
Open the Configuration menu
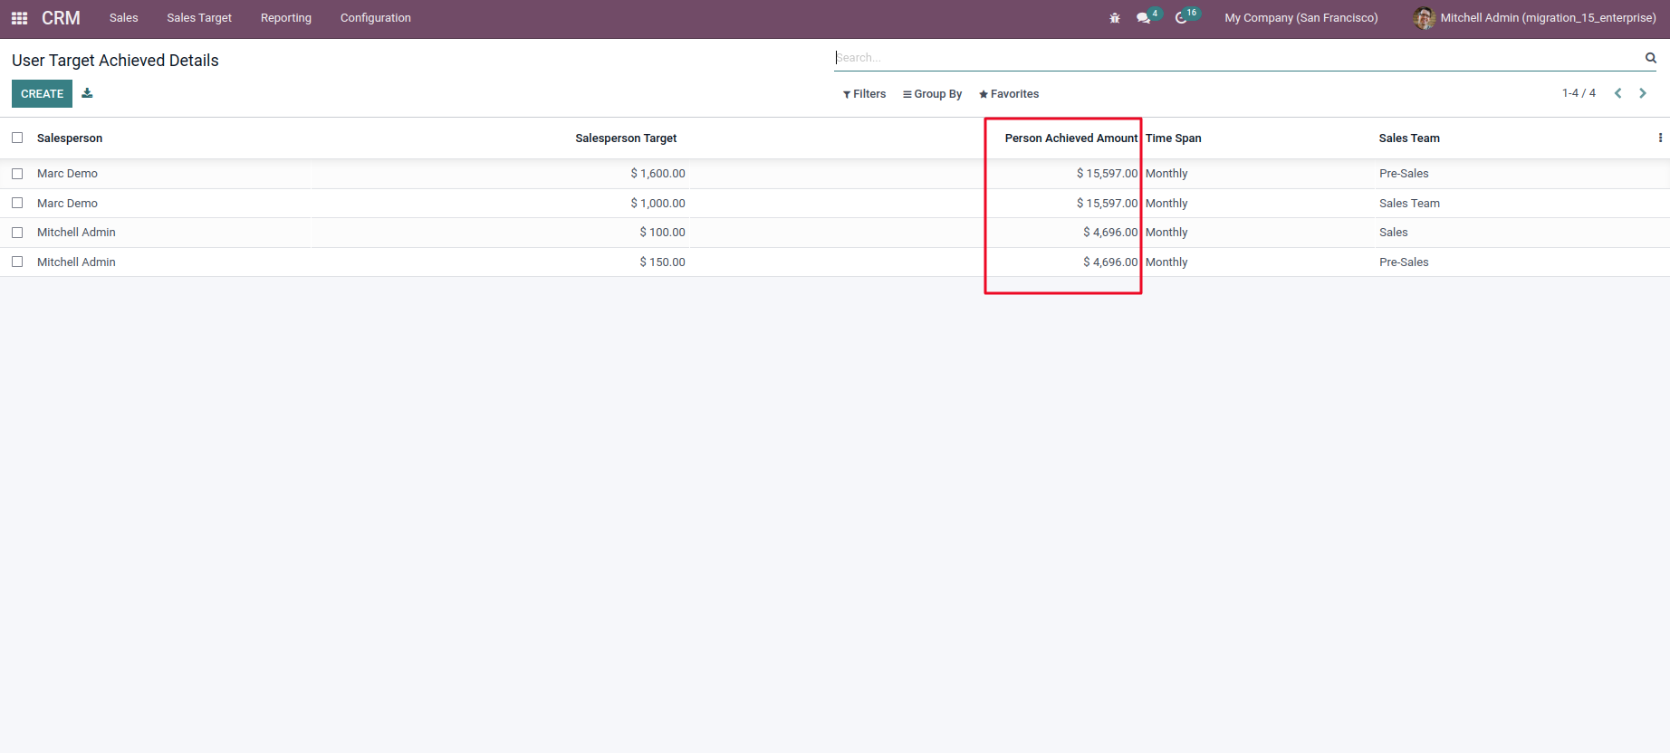coord(376,18)
